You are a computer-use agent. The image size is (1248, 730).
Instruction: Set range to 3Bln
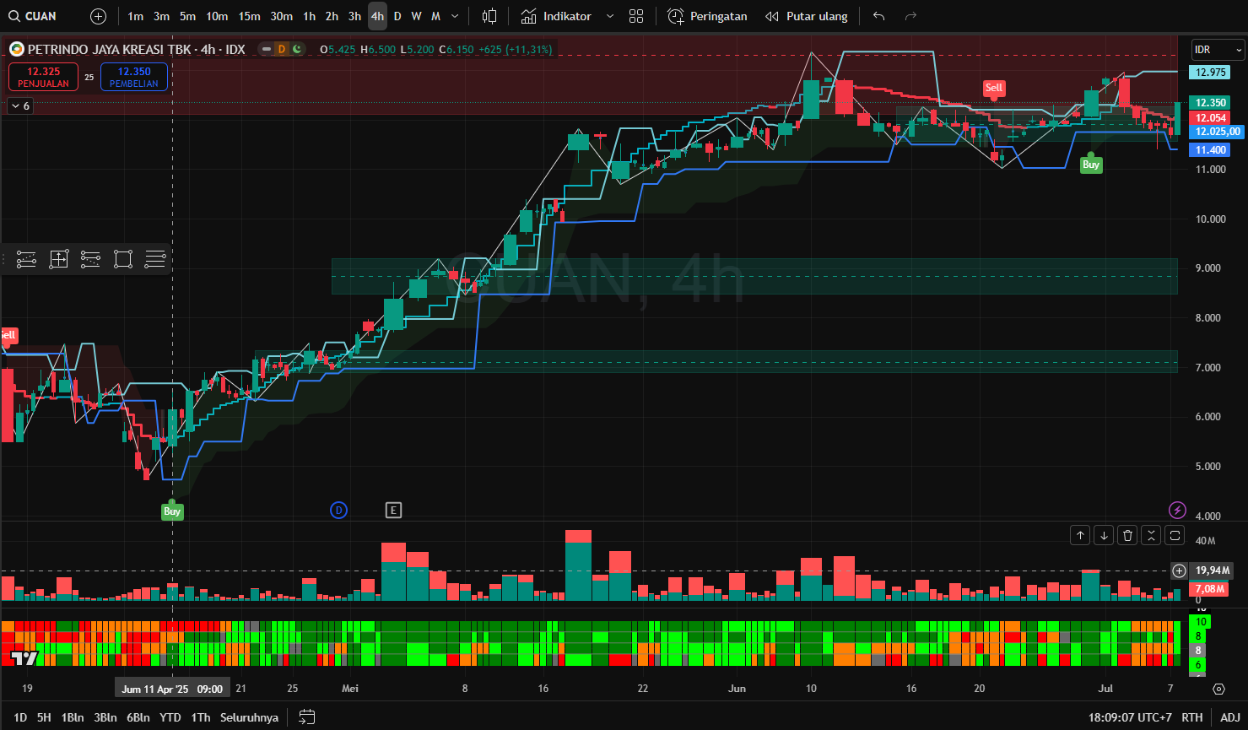point(105,717)
